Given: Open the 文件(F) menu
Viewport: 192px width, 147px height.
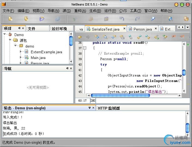Looking at the screenshot, I should 8,11.
